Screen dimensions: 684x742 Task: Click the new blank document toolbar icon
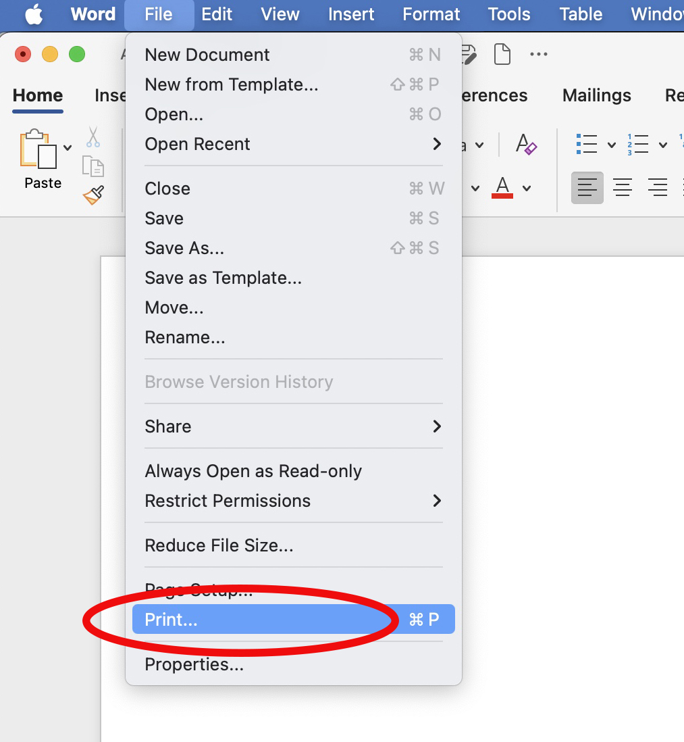502,54
